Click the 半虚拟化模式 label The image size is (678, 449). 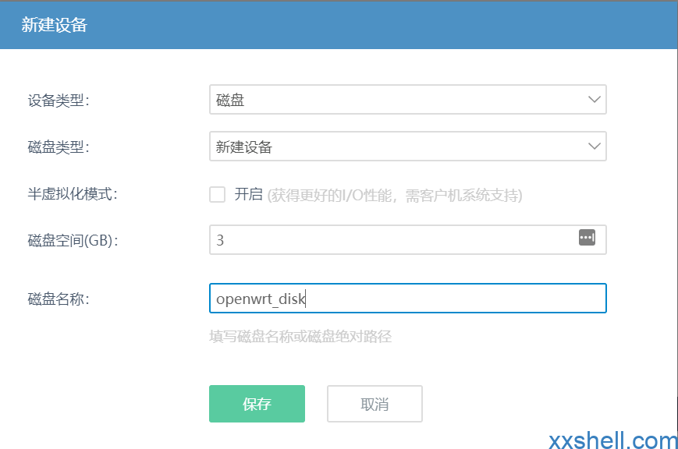(72, 194)
